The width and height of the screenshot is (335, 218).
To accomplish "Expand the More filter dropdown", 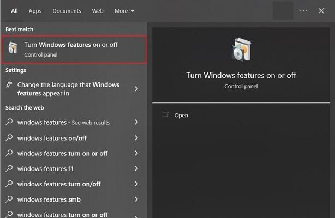I will click(124, 11).
